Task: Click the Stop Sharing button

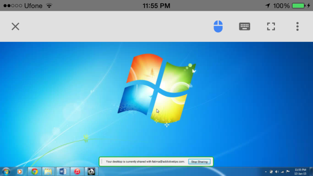Action: 199,162
